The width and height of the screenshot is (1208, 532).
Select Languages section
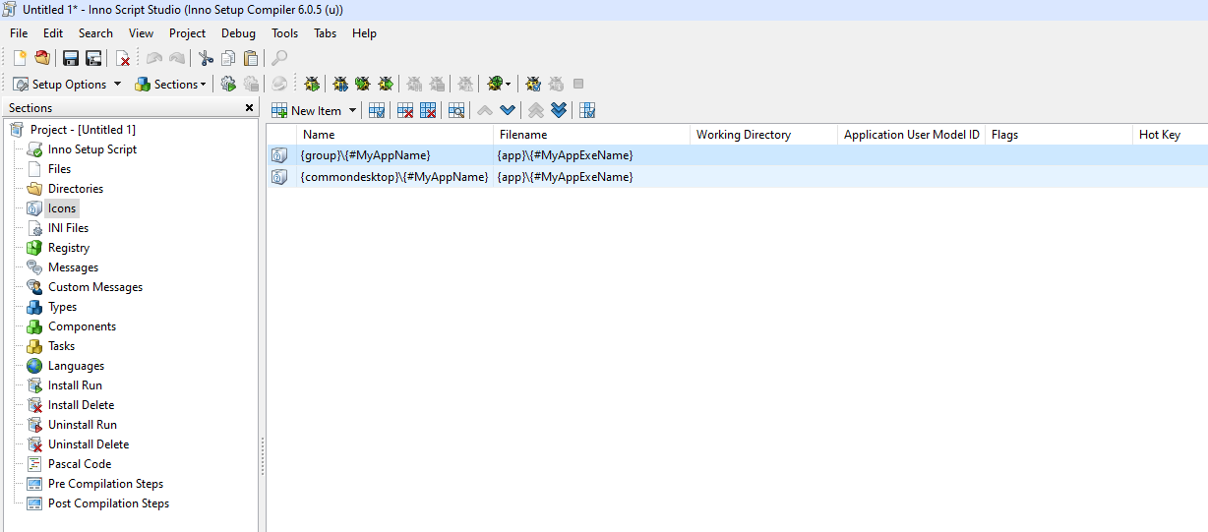tap(76, 366)
